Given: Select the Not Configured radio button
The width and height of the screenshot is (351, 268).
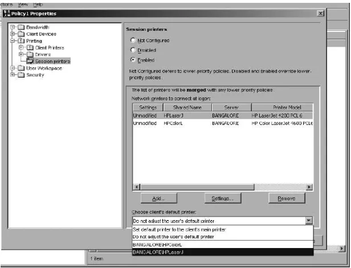Looking at the screenshot, I should [x=133, y=40].
